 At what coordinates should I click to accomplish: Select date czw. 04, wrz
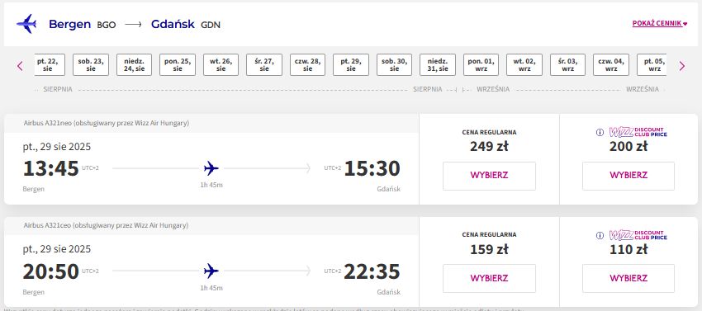coord(611,65)
